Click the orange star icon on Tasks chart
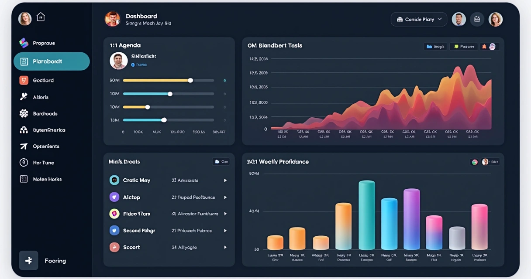Image resolution: width=531 pixels, height=279 pixels. coord(484,46)
